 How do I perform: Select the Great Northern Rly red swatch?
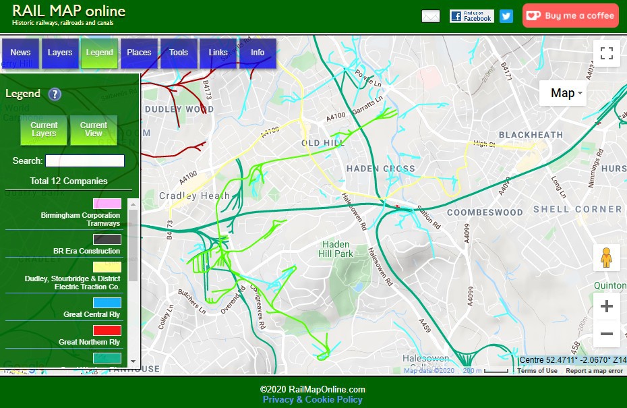[107, 330]
